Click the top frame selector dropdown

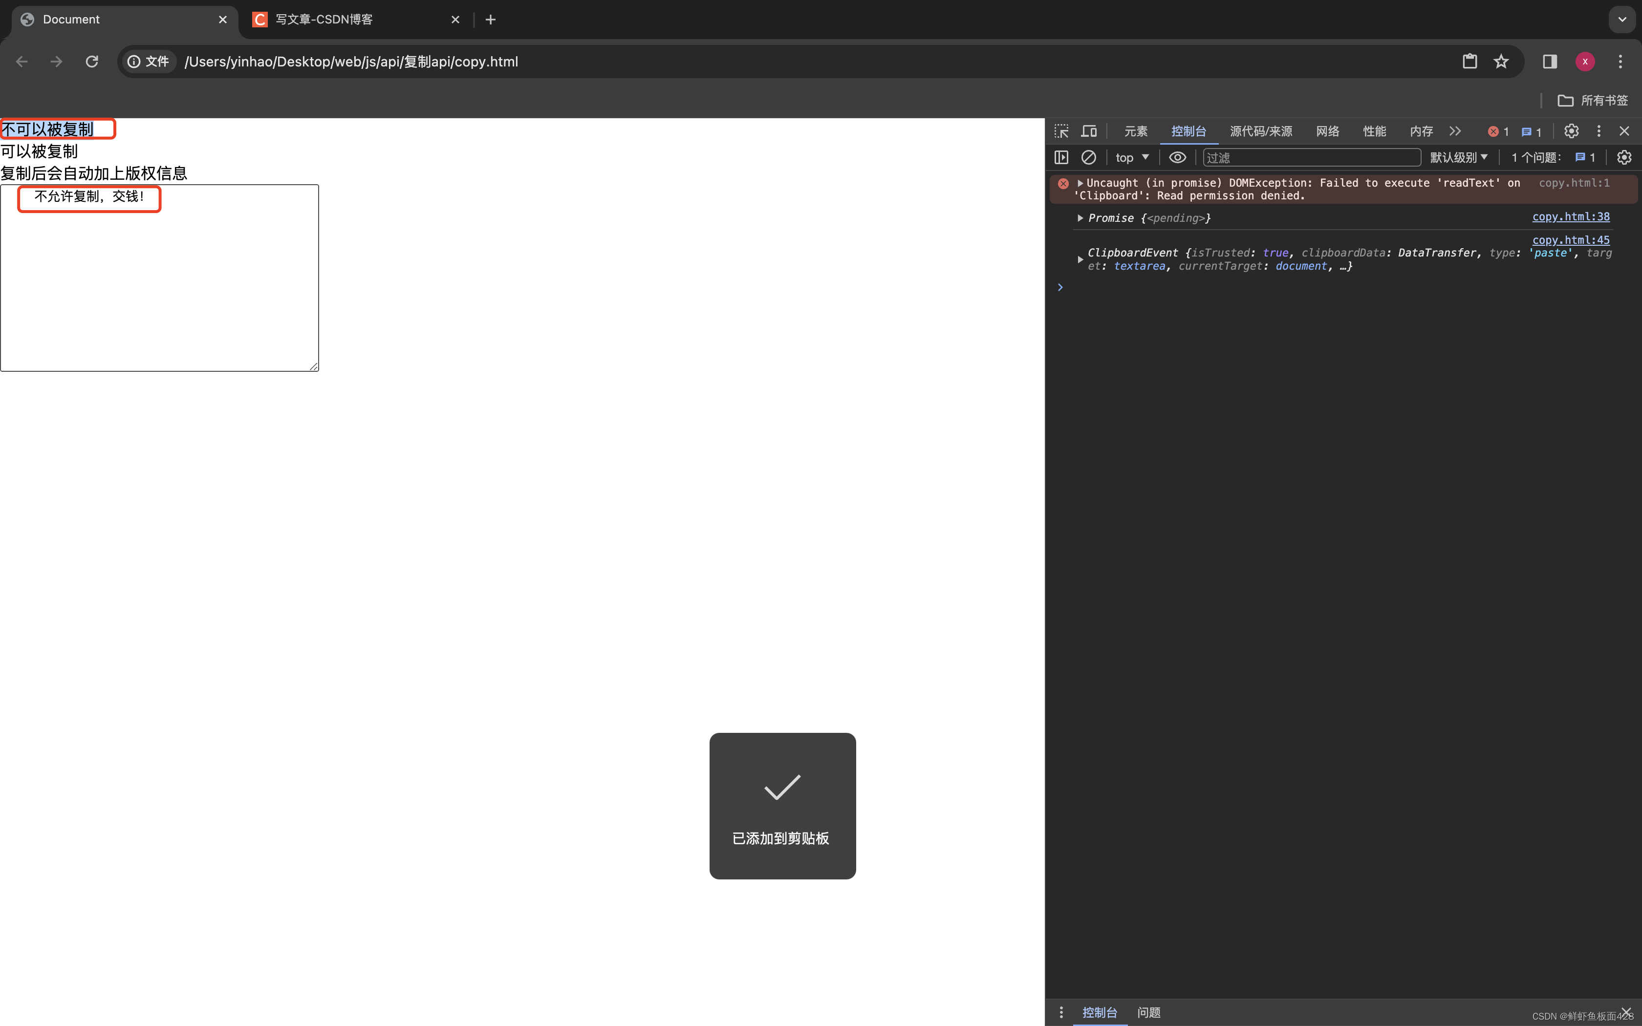tap(1129, 157)
